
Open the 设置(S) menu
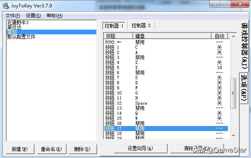33,16
